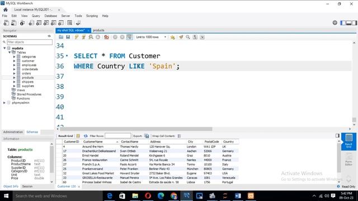
Task: Open the File menu
Action: (x=4, y=16)
